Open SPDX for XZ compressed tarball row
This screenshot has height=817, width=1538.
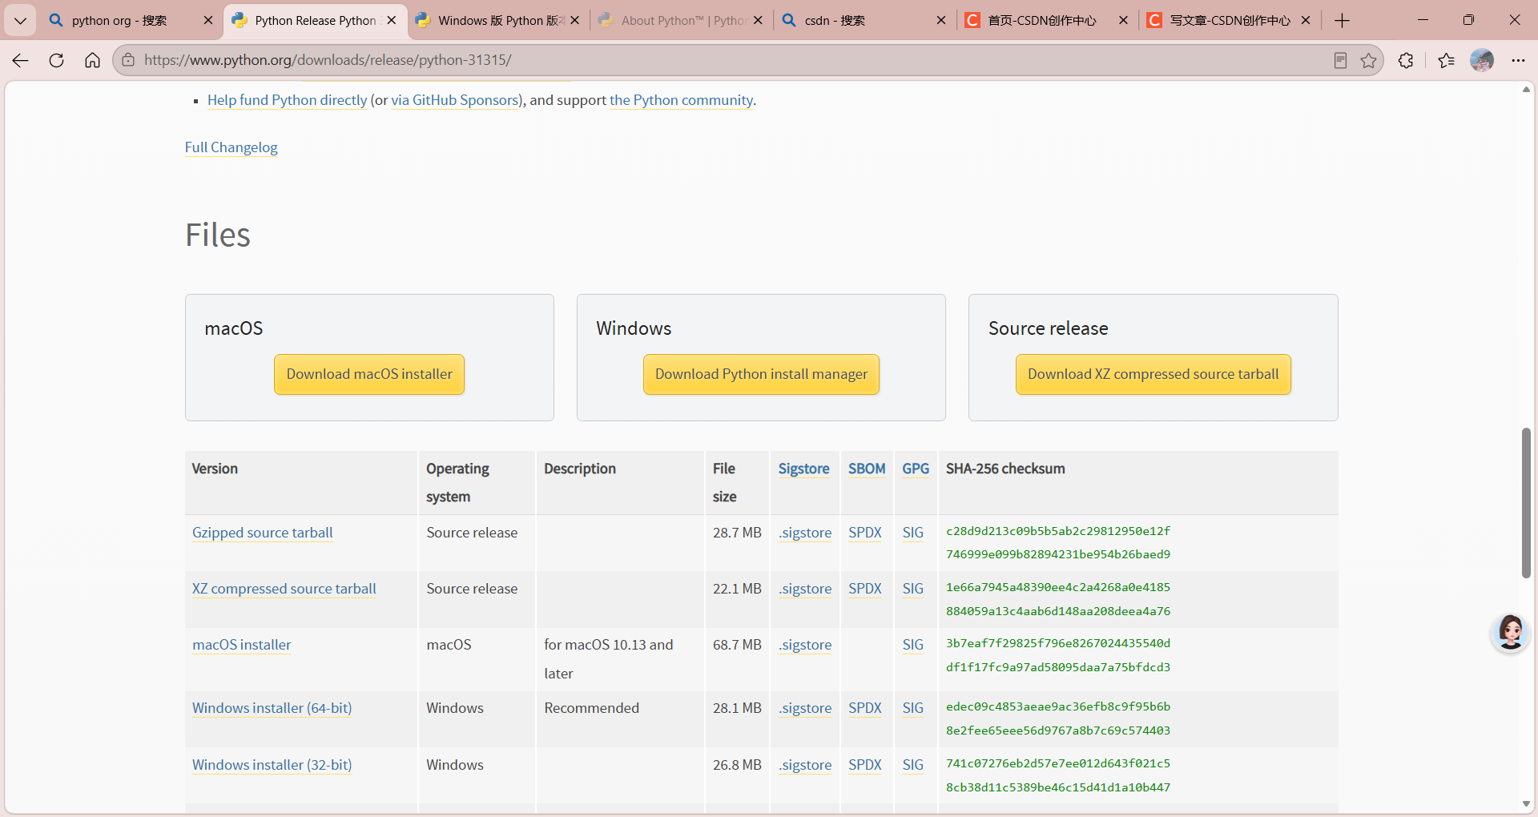coord(864,589)
